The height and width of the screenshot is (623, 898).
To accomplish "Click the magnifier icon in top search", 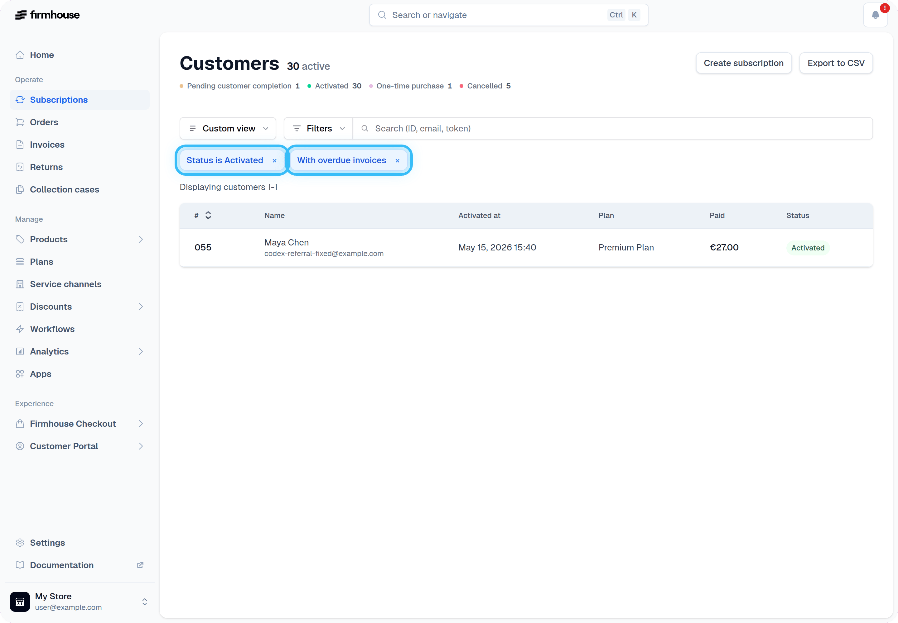I will tap(382, 15).
